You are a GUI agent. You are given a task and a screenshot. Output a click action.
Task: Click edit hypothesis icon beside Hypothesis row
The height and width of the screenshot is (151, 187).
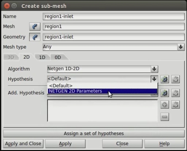tap(175, 79)
